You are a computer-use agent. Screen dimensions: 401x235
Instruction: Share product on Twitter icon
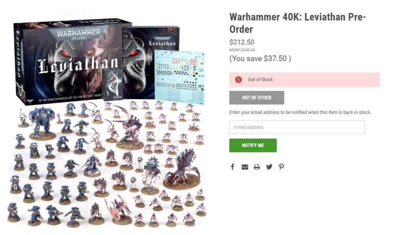269,167
